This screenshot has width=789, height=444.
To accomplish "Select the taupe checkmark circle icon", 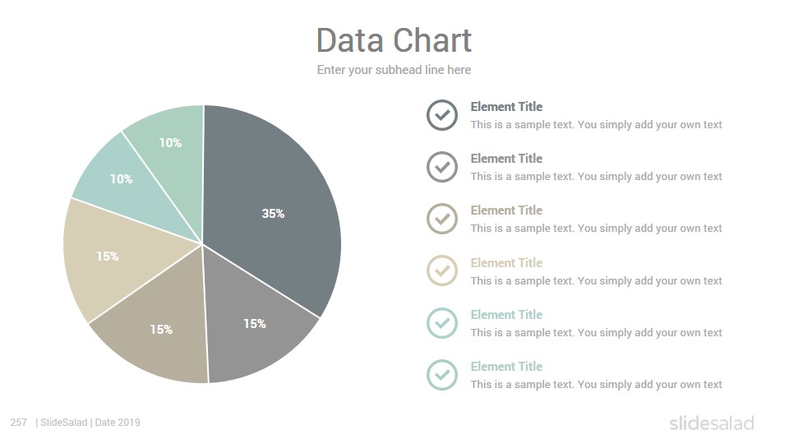I will tap(442, 219).
